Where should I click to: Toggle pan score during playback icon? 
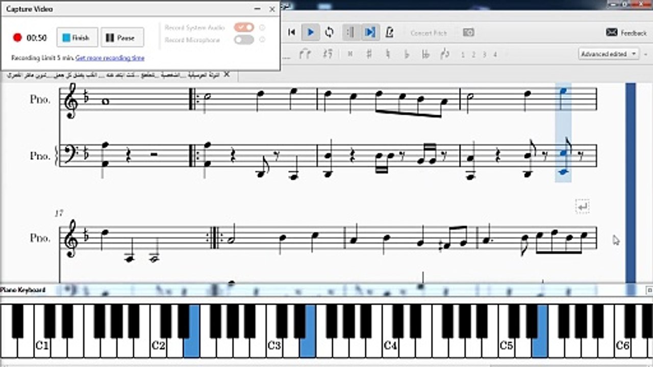click(369, 32)
